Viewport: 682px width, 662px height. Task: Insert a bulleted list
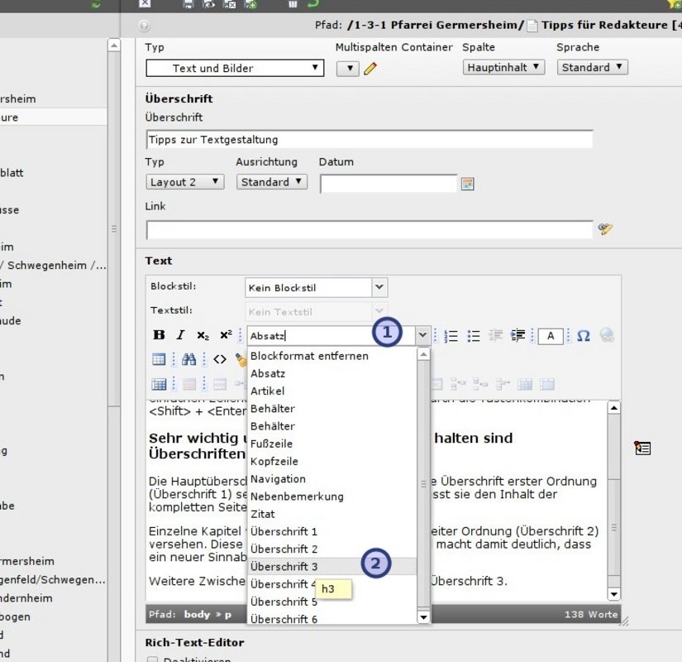tap(474, 335)
